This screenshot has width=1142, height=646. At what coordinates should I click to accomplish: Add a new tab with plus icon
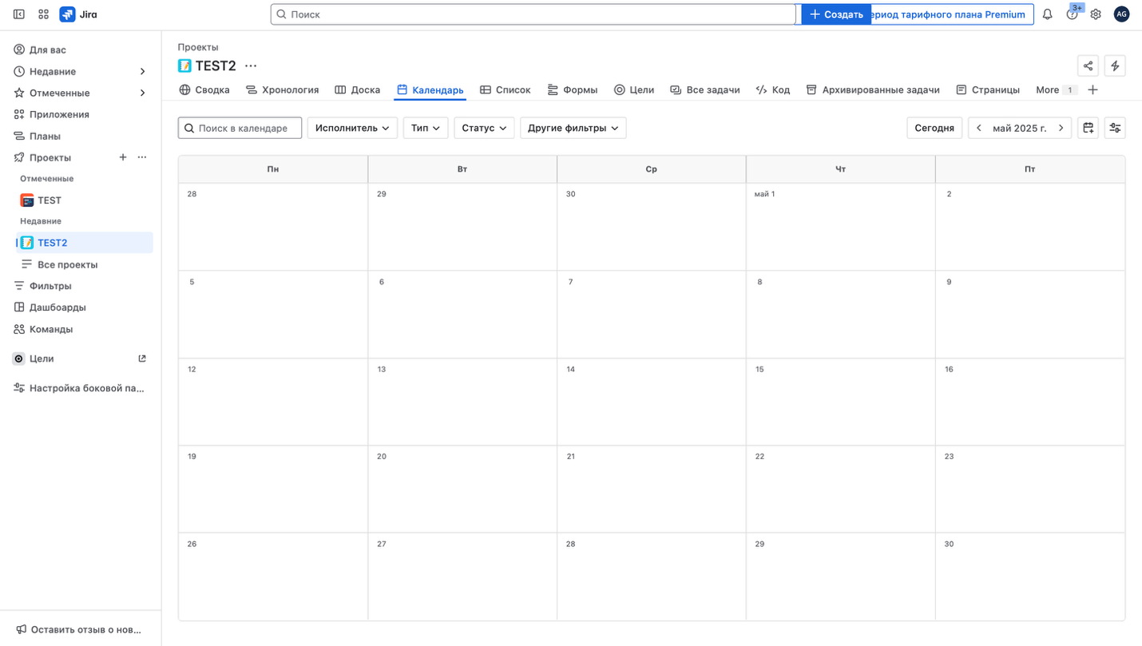[1092, 89]
